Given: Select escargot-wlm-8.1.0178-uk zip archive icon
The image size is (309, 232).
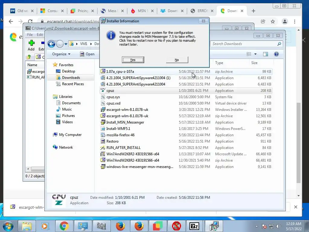Looking at the screenshot, I should click(103, 116).
